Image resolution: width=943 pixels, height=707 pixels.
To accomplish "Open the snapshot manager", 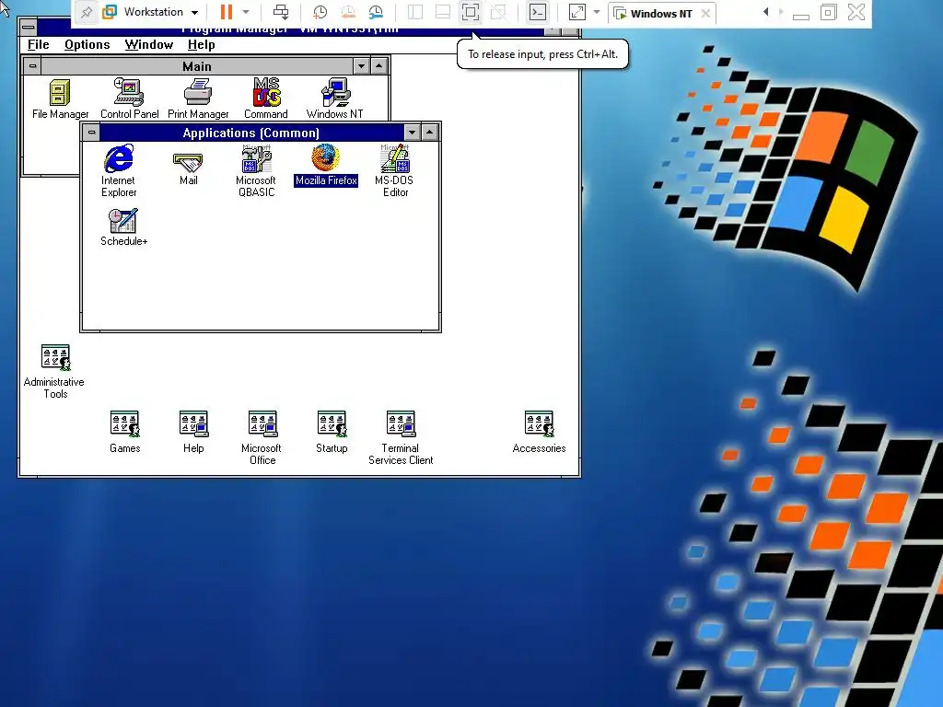I will 376,12.
